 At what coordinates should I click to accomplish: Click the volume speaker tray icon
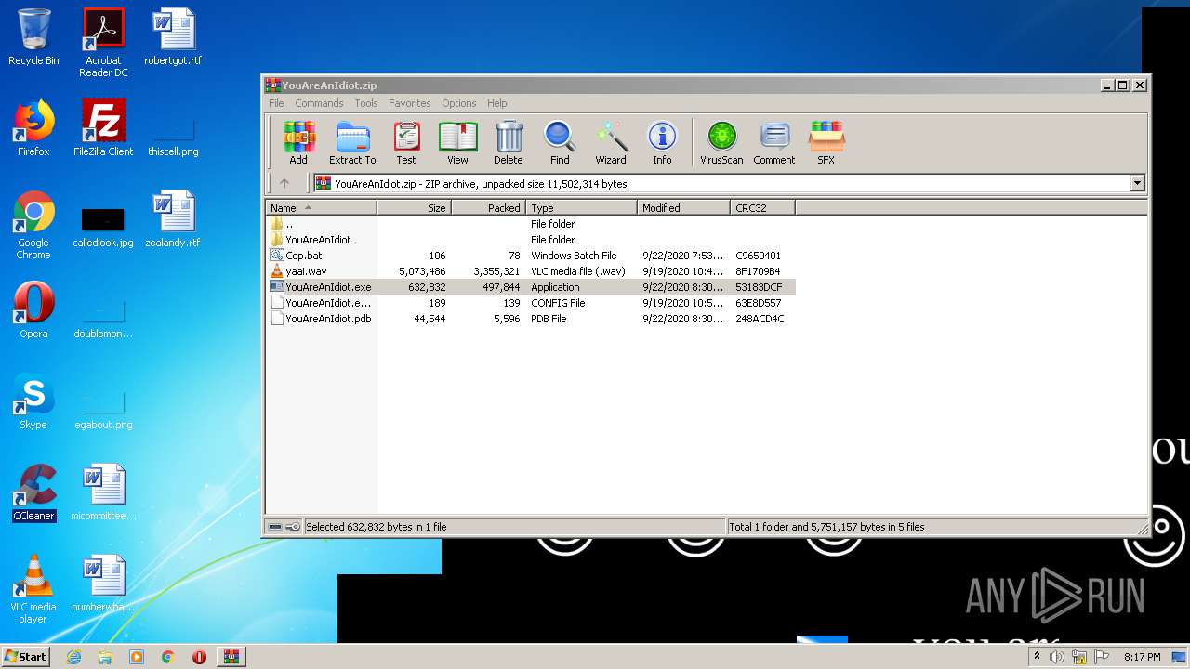[x=1057, y=657]
